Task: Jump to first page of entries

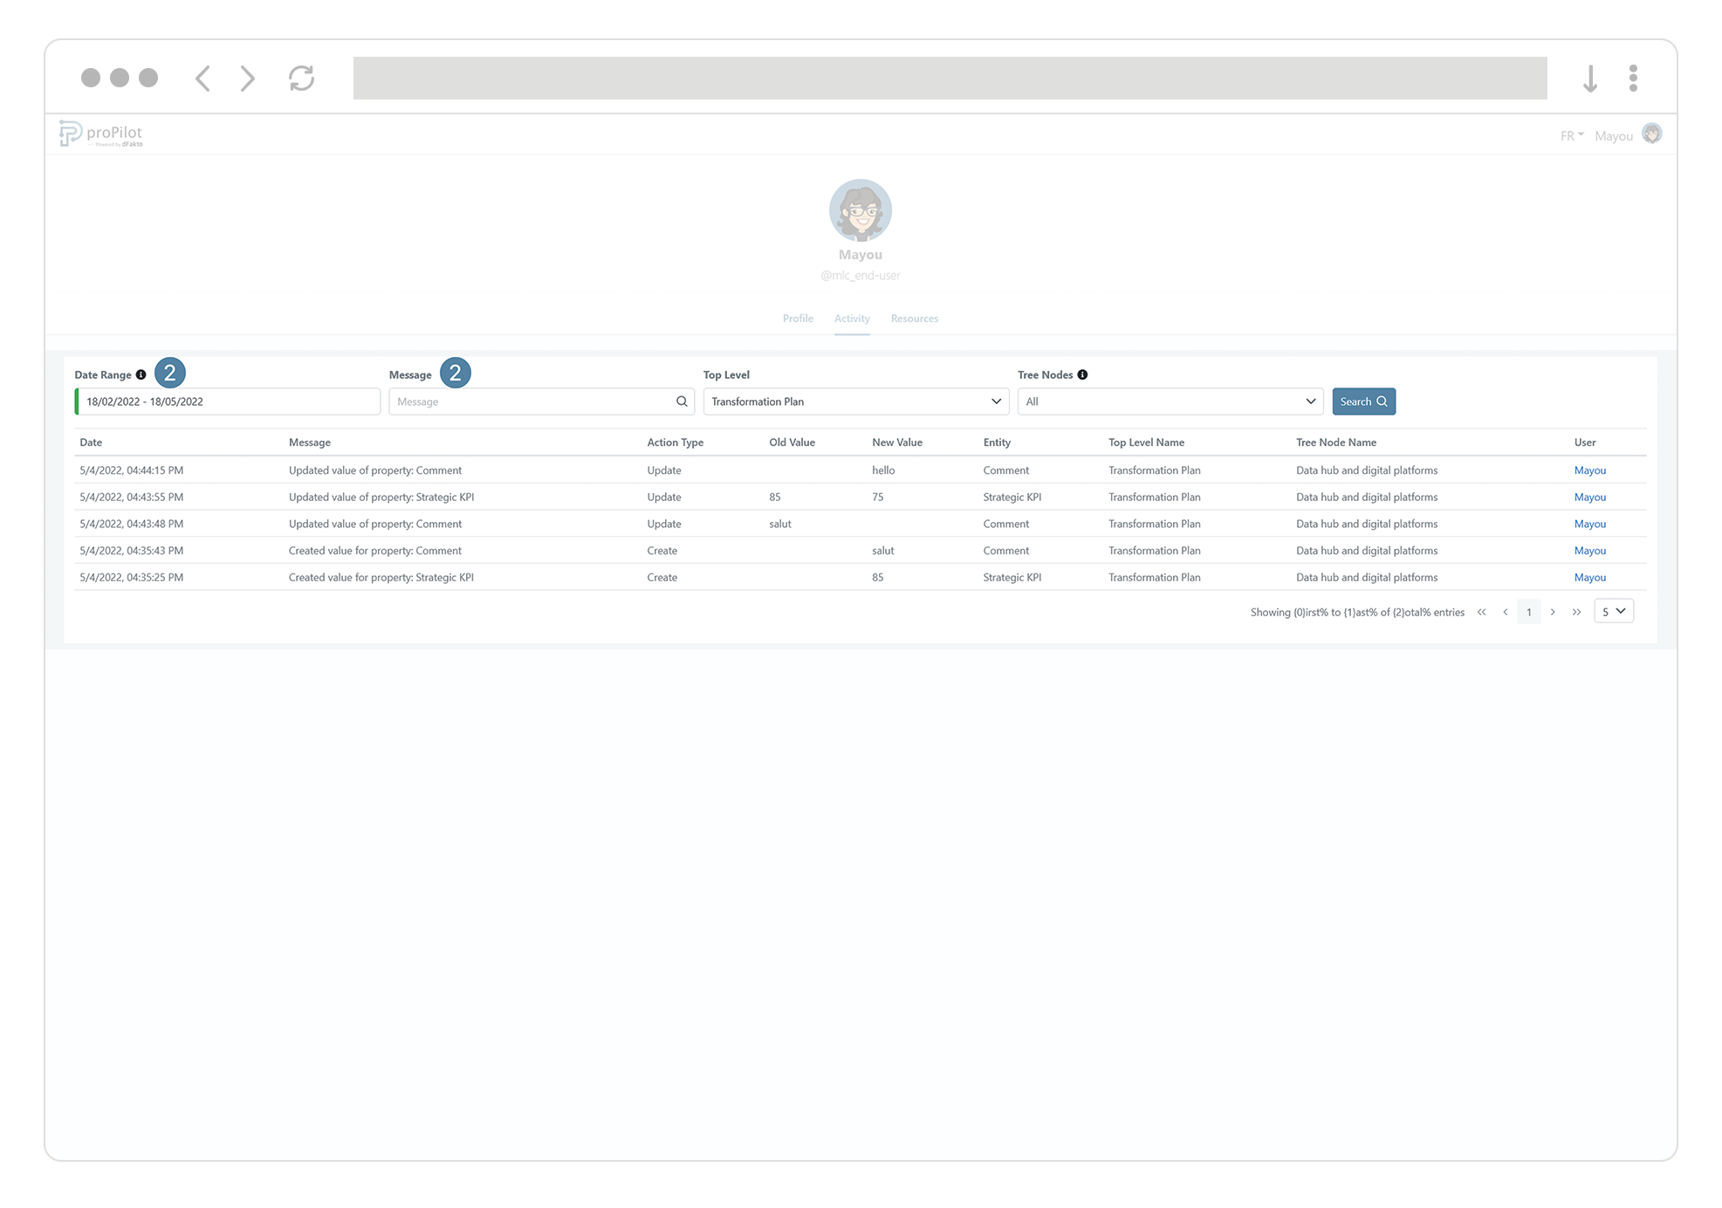Action: click(1481, 612)
